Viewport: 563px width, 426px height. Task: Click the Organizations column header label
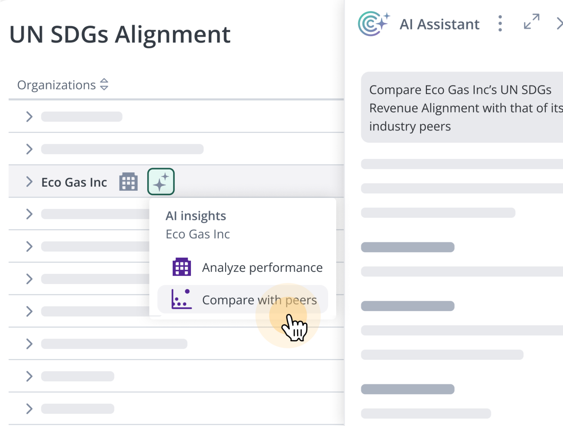click(x=56, y=85)
